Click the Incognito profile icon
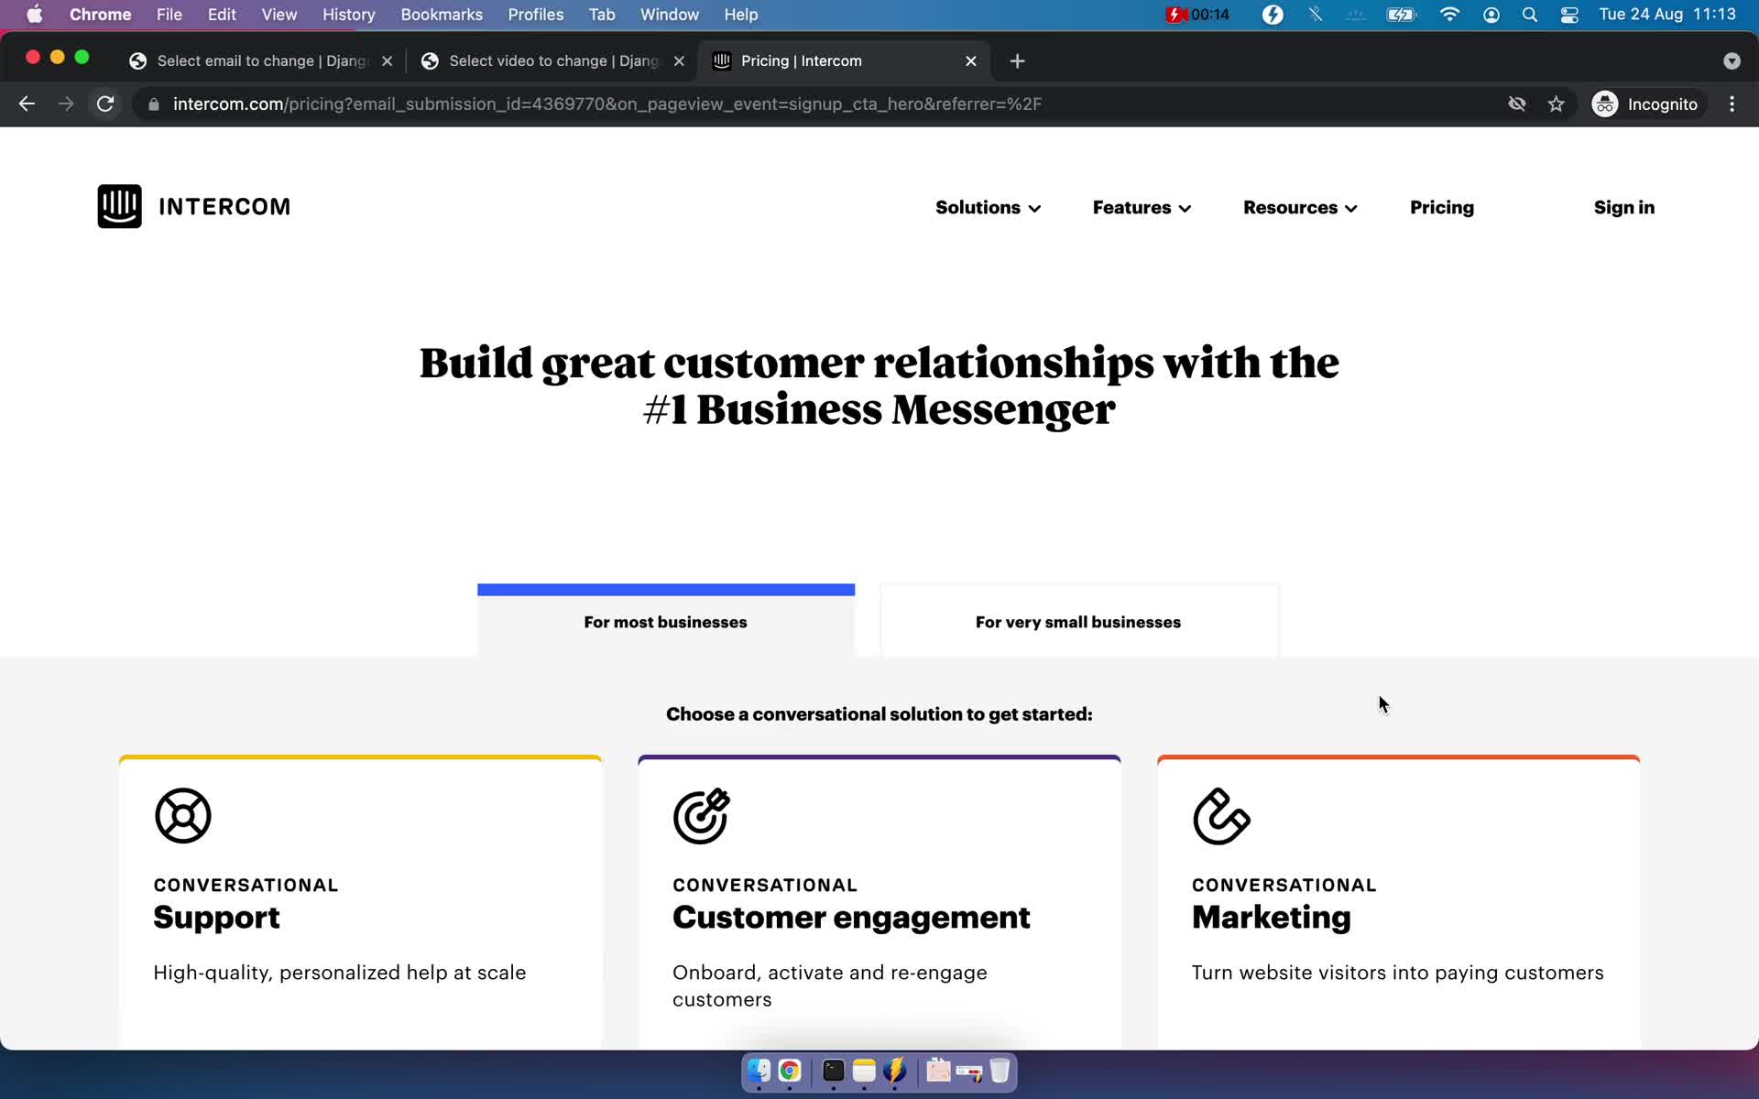The width and height of the screenshot is (1759, 1099). [x=1604, y=103]
